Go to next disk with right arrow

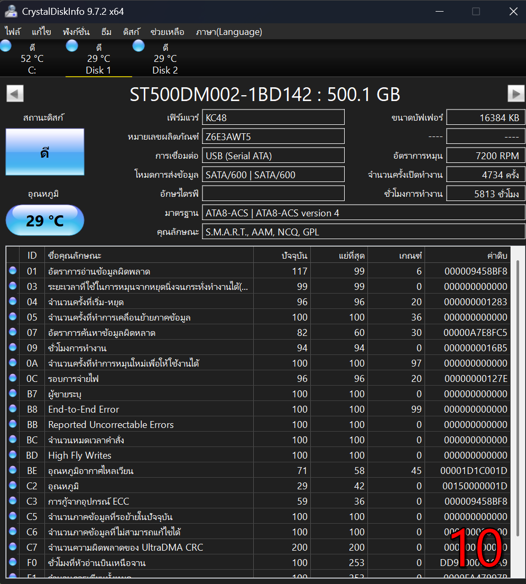(x=516, y=94)
